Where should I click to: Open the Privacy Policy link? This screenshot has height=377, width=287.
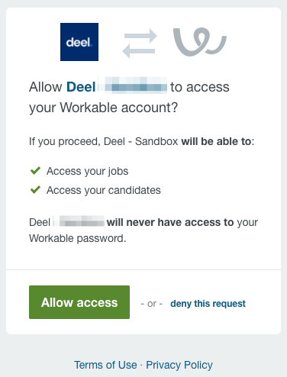pos(179,365)
